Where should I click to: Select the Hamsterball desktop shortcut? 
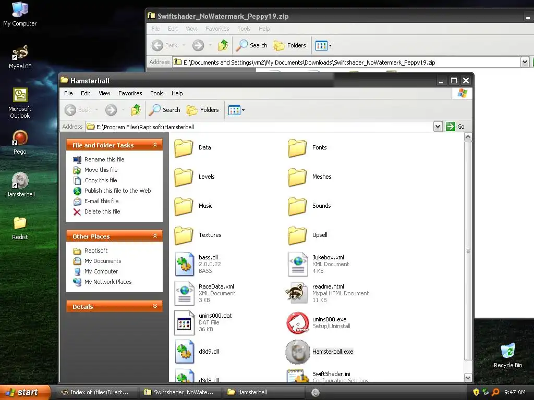[20, 185]
